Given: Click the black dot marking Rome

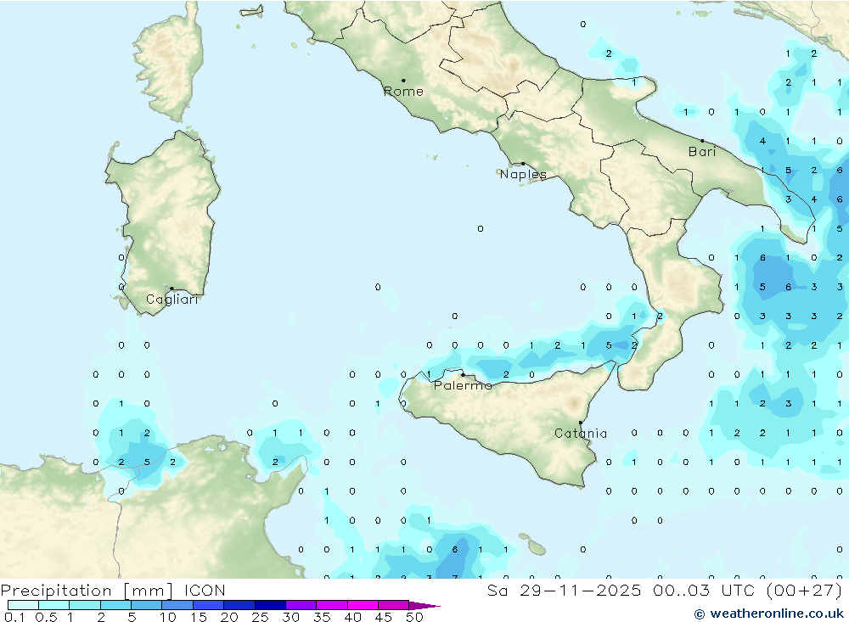Looking at the screenshot, I should 403,80.
